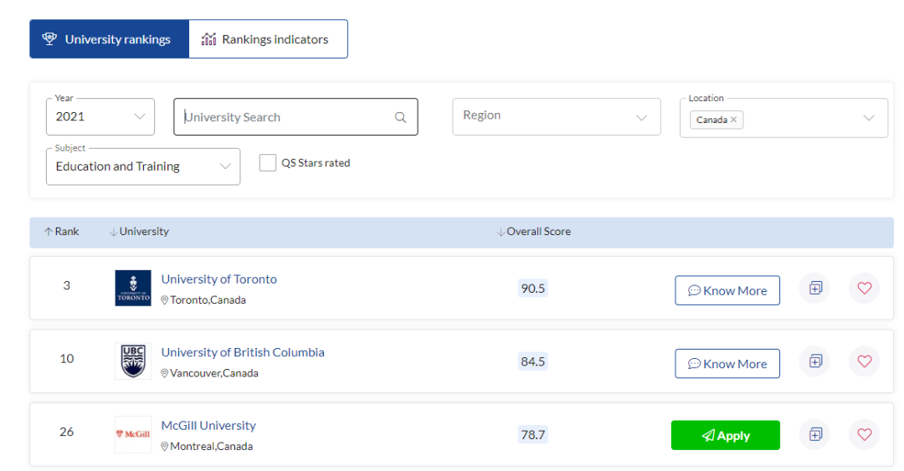This screenshot has height=471, width=904.
Task: Focus the University Search field
Action: [x=285, y=117]
